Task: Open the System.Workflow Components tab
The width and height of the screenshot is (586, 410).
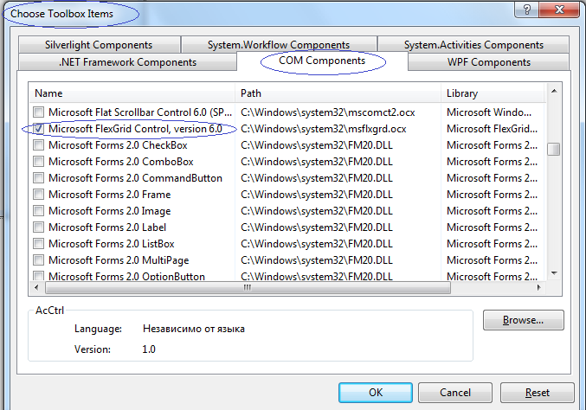Action: [x=279, y=45]
